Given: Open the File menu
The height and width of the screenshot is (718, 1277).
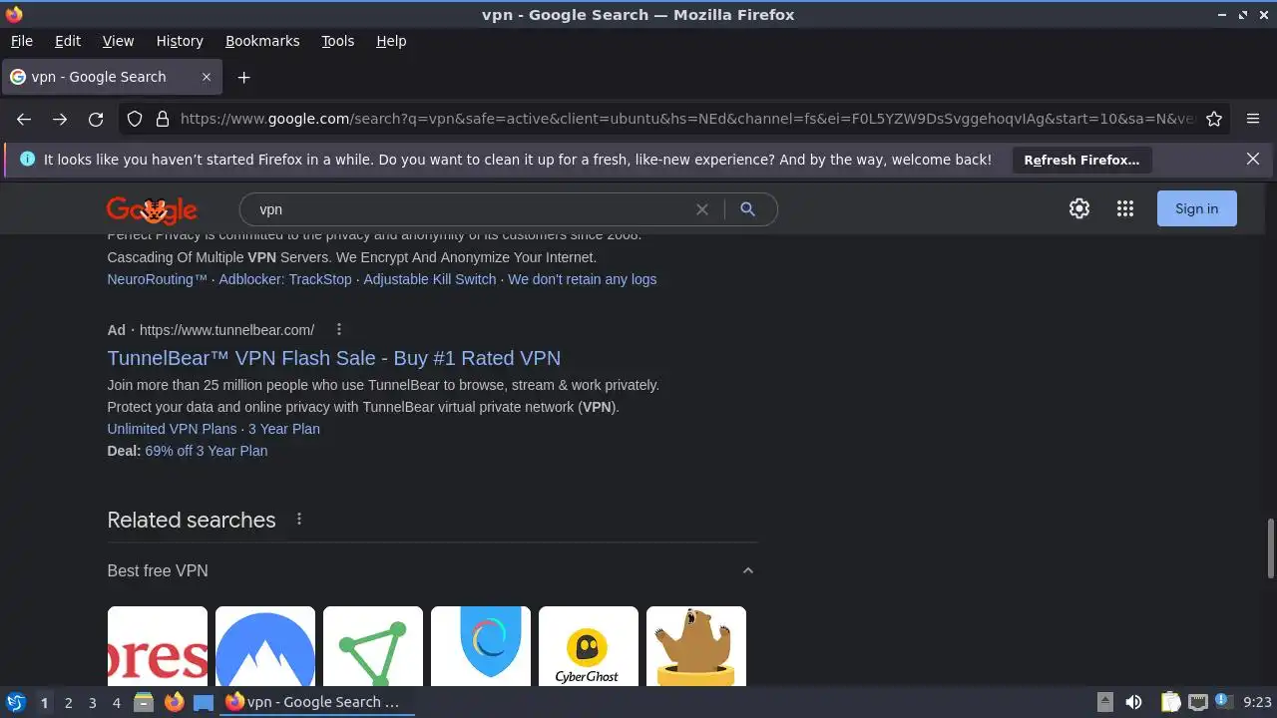Looking at the screenshot, I should pyautogui.click(x=22, y=41).
